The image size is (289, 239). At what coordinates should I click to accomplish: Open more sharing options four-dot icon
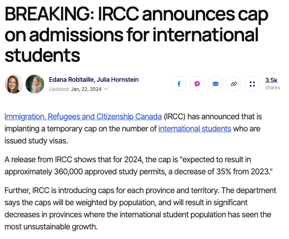click(x=252, y=84)
